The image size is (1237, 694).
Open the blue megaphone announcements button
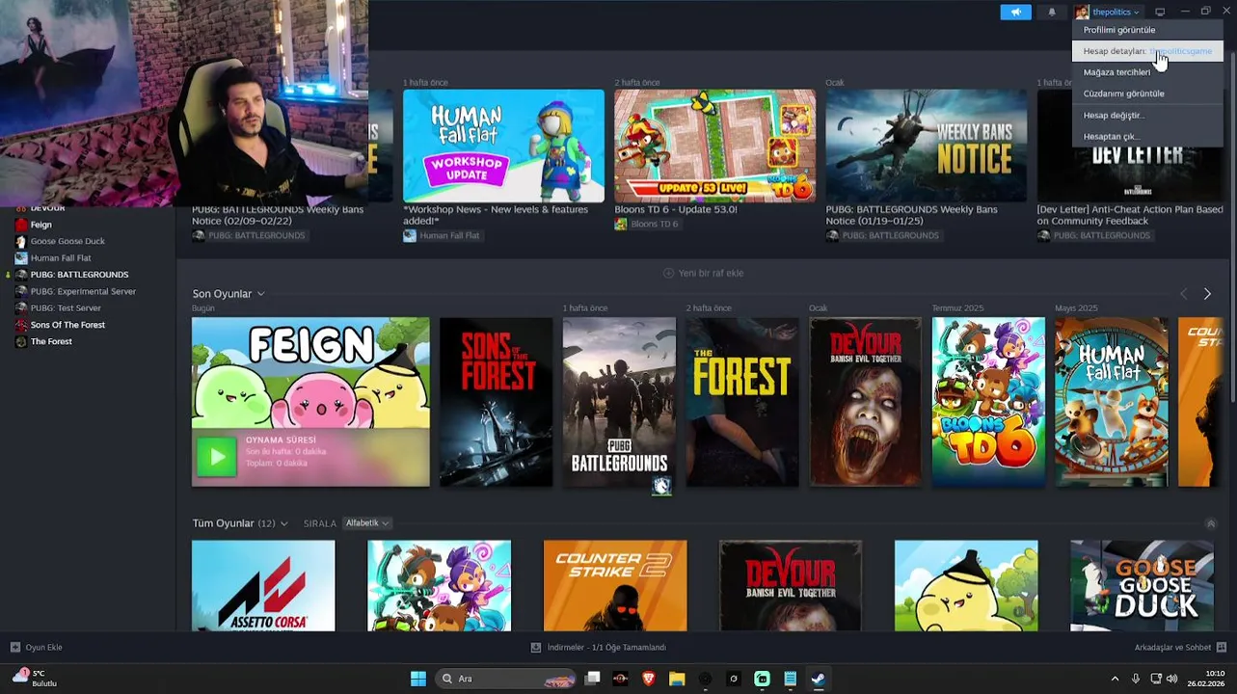[x=1015, y=12]
